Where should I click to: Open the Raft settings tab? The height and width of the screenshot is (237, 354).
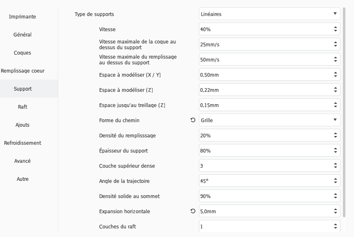[x=23, y=107]
